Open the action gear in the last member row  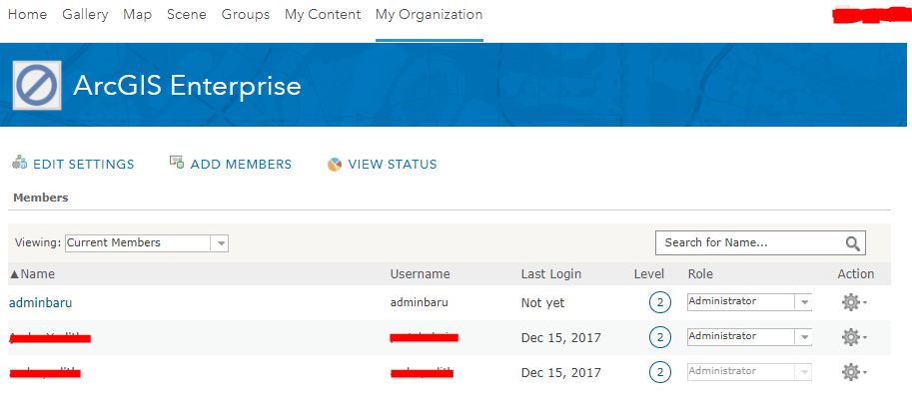click(x=854, y=372)
